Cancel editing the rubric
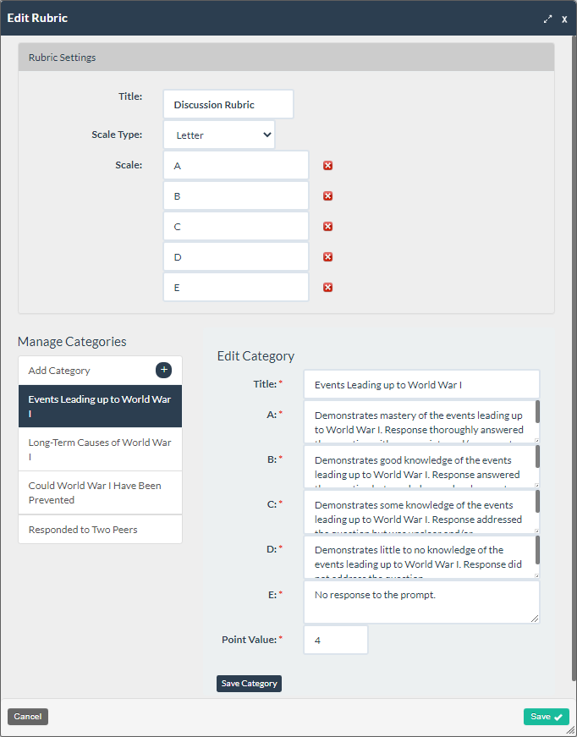 tap(28, 717)
